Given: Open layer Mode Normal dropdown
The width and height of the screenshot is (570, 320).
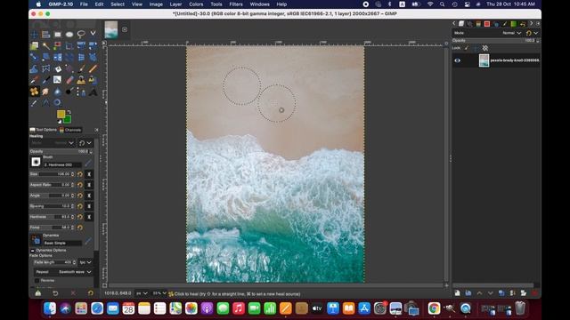Looking at the screenshot, I should [488, 33].
